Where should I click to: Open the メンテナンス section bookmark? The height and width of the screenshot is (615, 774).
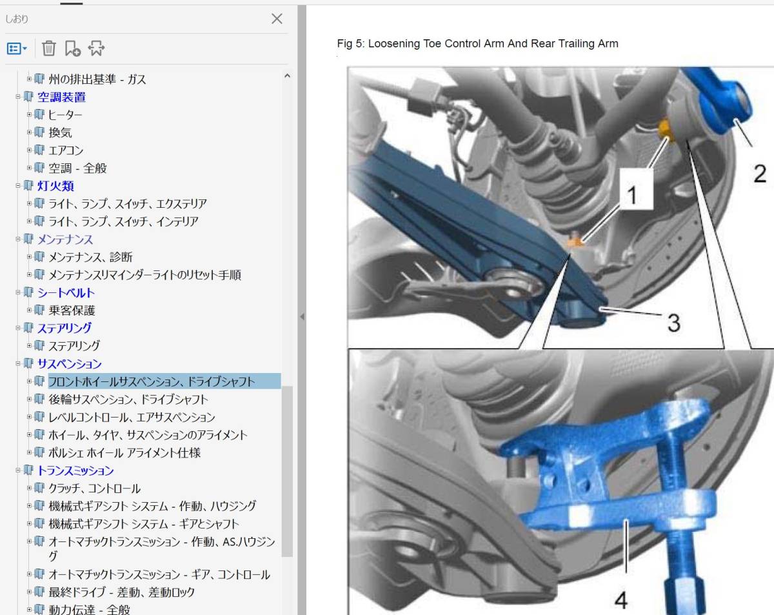pyautogui.click(x=65, y=239)
